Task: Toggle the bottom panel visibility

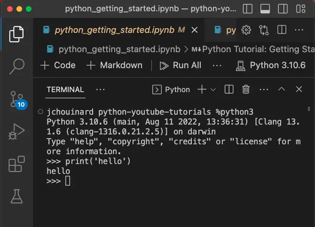Action: (x=265, y=9)
